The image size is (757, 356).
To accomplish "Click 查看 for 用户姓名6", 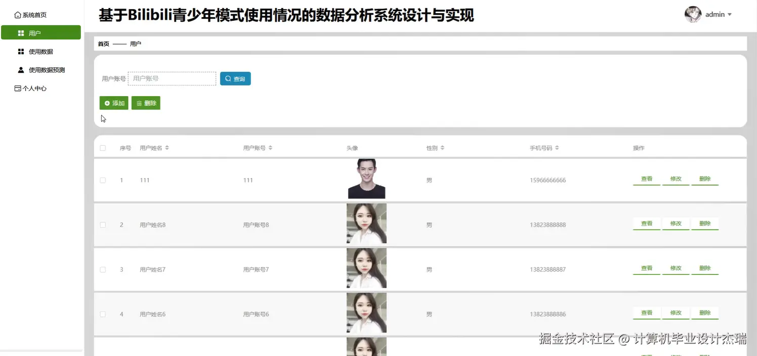I will (x=647, y=313).
